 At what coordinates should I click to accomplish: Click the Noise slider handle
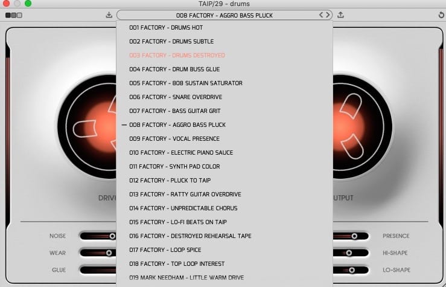(x=112, y=236)
